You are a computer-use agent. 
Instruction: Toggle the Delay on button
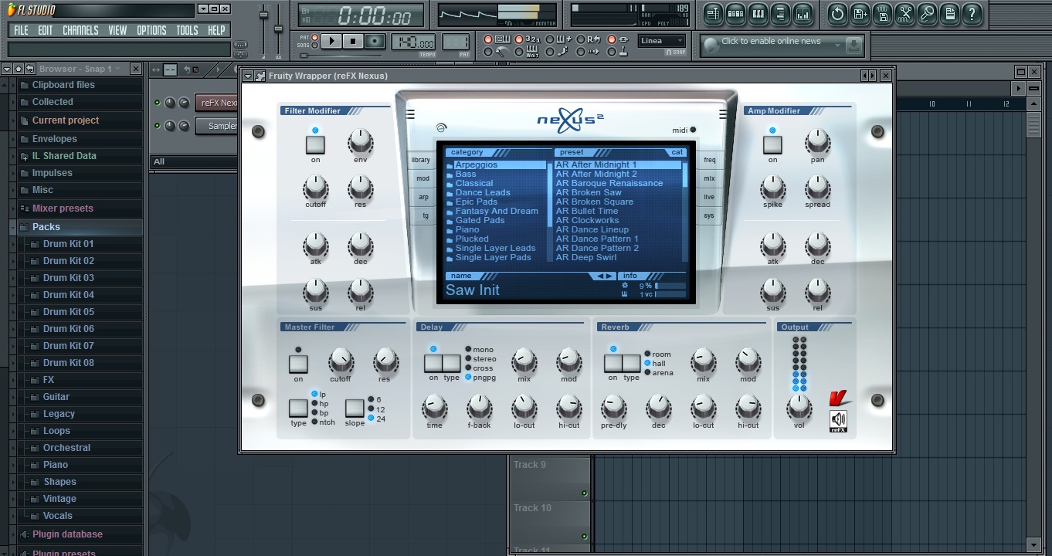(433, 364)
